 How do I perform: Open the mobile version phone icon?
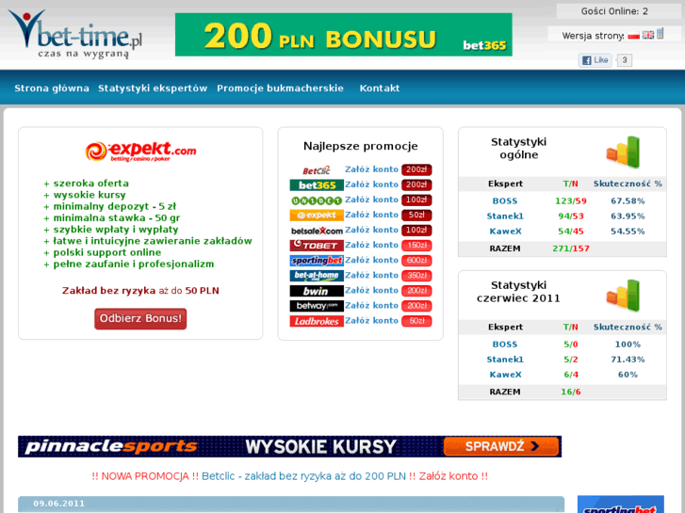click(x=661, y=34)
